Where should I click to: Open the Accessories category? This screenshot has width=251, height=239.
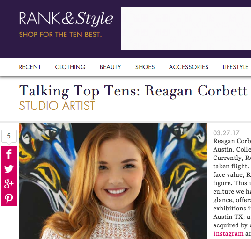pyautogui.click(x=189, y=67)
